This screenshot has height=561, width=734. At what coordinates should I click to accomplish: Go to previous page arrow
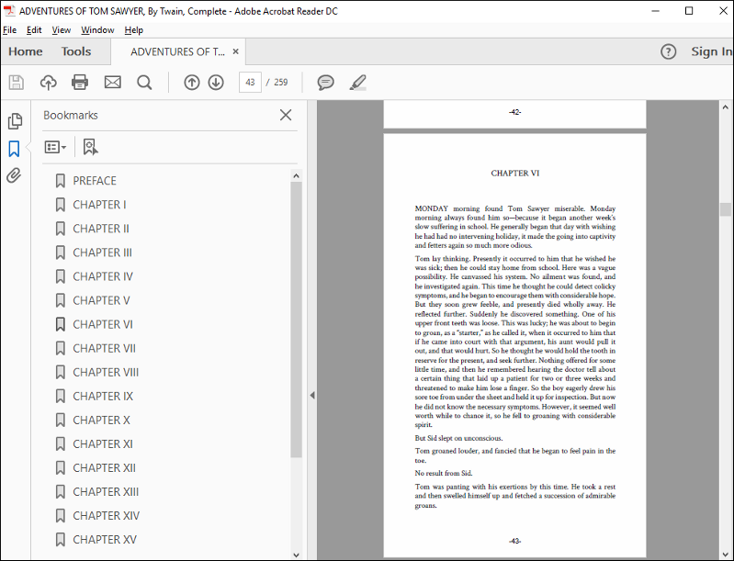[192, 83]
